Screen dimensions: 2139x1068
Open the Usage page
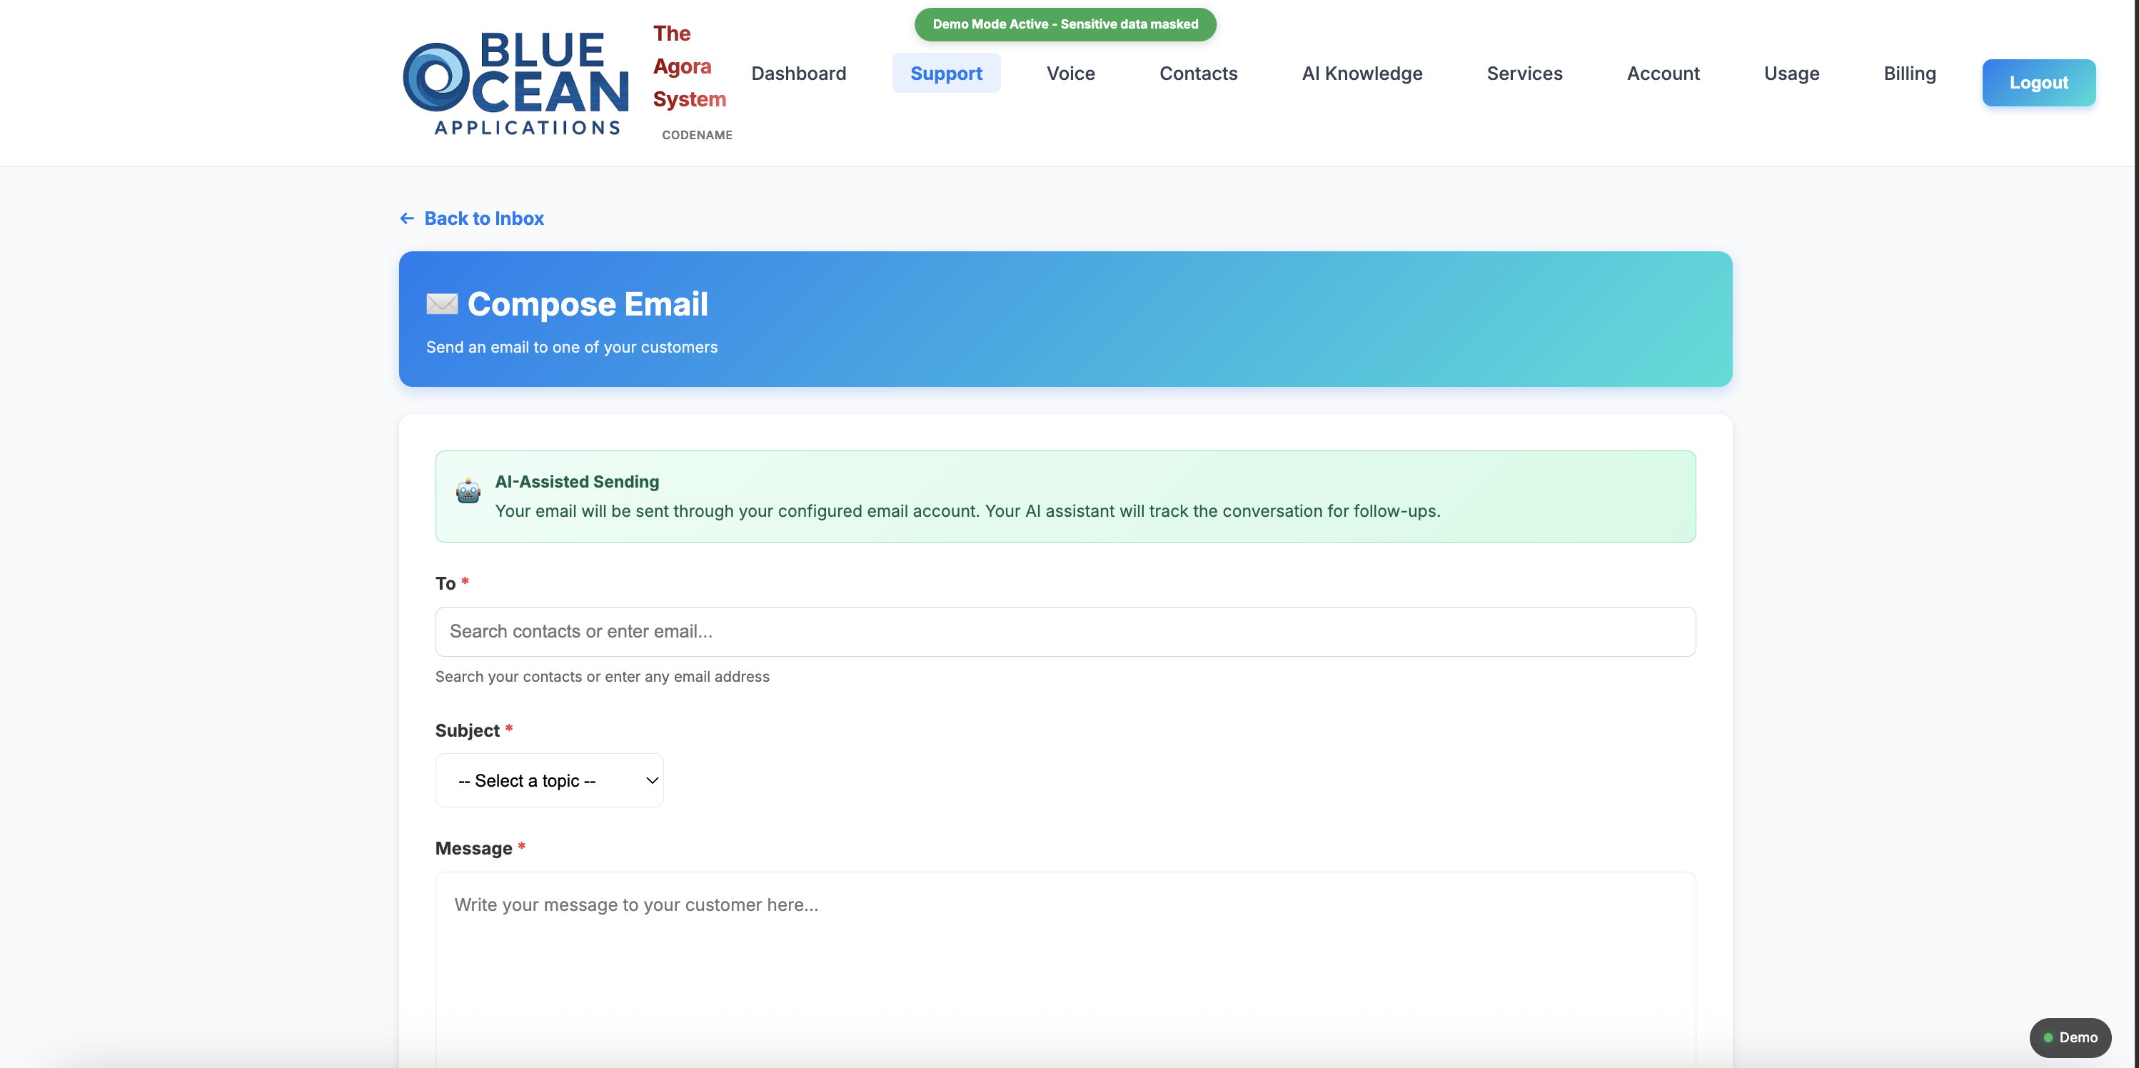tap(1792, 73)
